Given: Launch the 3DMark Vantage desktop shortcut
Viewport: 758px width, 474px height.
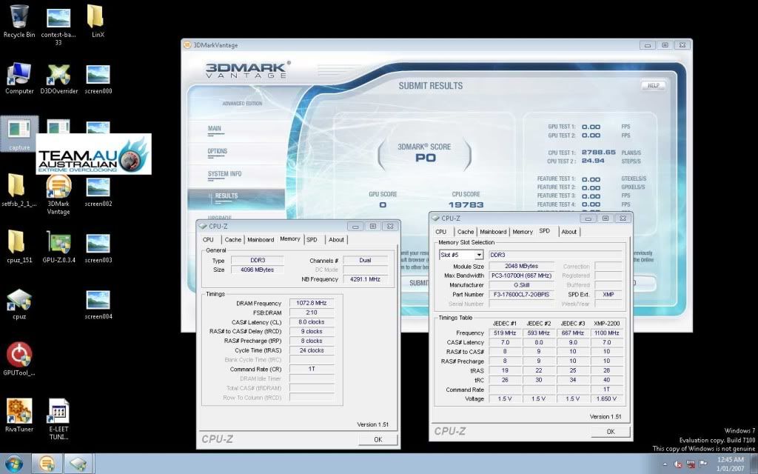Looking at the screenshot, I should pyautogui.click(x=58, y=195).
